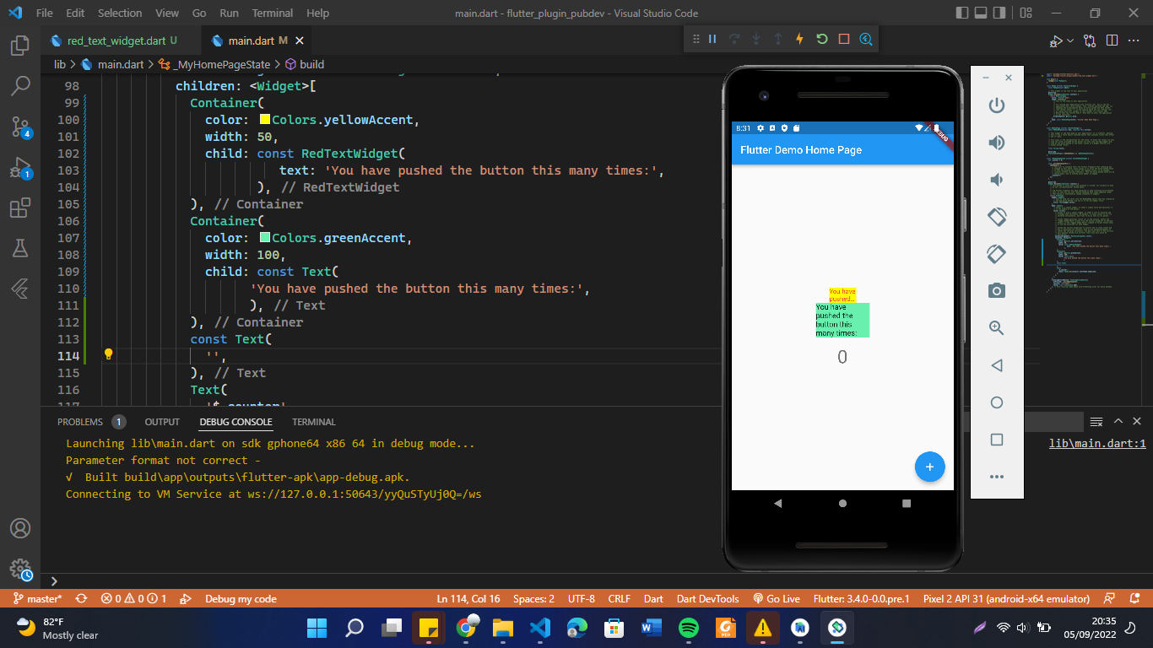Open the Testing flask view
Viewport: 1153px width, 648px height.
click(20, 248)
